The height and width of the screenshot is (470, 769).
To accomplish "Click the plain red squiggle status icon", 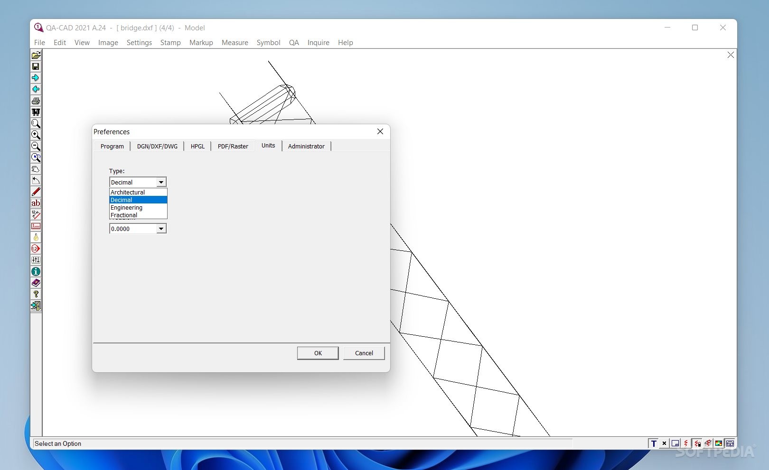I will tap(686, 443).
